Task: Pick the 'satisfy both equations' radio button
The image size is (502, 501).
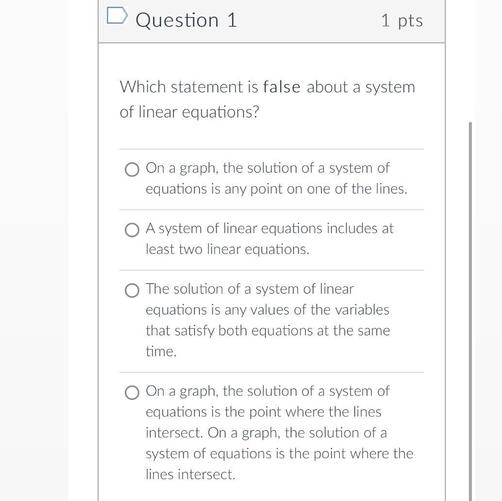Action: point(132,290)
